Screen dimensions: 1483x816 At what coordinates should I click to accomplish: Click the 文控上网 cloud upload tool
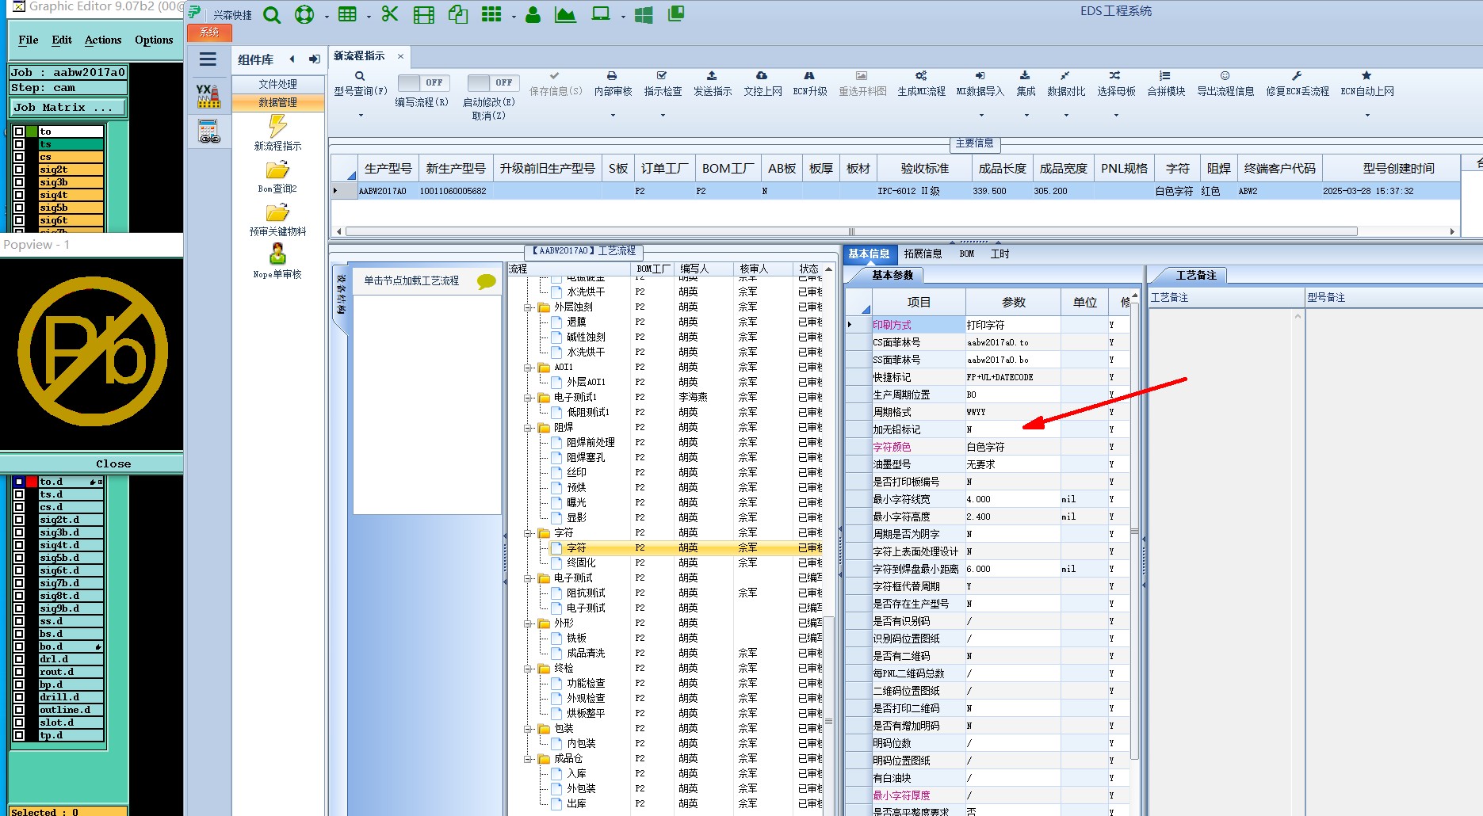[x=763, y=84]
